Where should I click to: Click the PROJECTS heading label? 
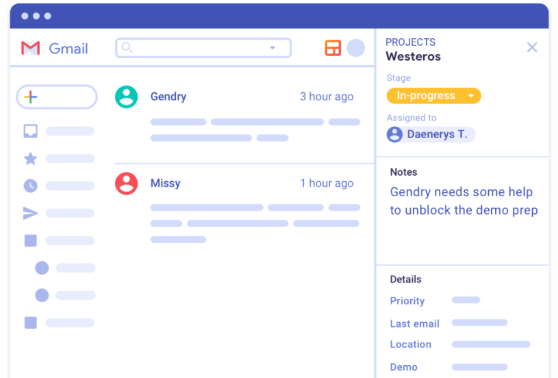tap(410, 42)
